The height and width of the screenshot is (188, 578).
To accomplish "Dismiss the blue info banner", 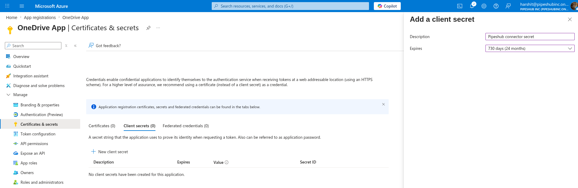I will 383,104.
